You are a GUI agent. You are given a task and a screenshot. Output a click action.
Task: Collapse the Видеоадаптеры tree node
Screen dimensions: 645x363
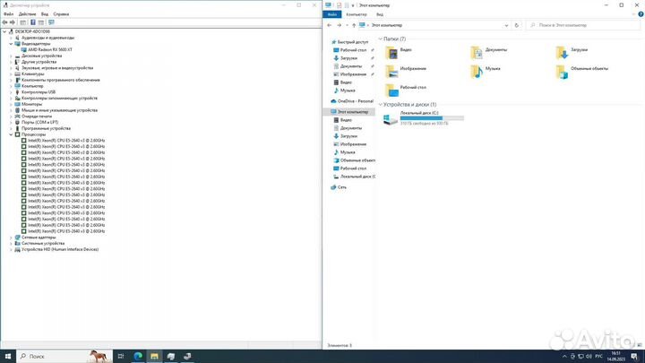coord(11,44)
